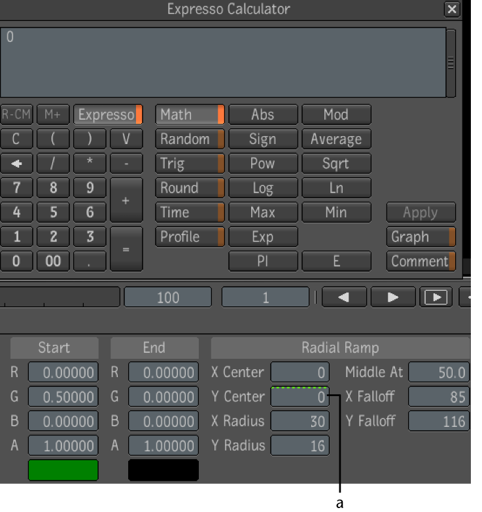Click the Apply button
Image resolution: width=482 pixels, height=512 pixels.
[x=421, y=212]
